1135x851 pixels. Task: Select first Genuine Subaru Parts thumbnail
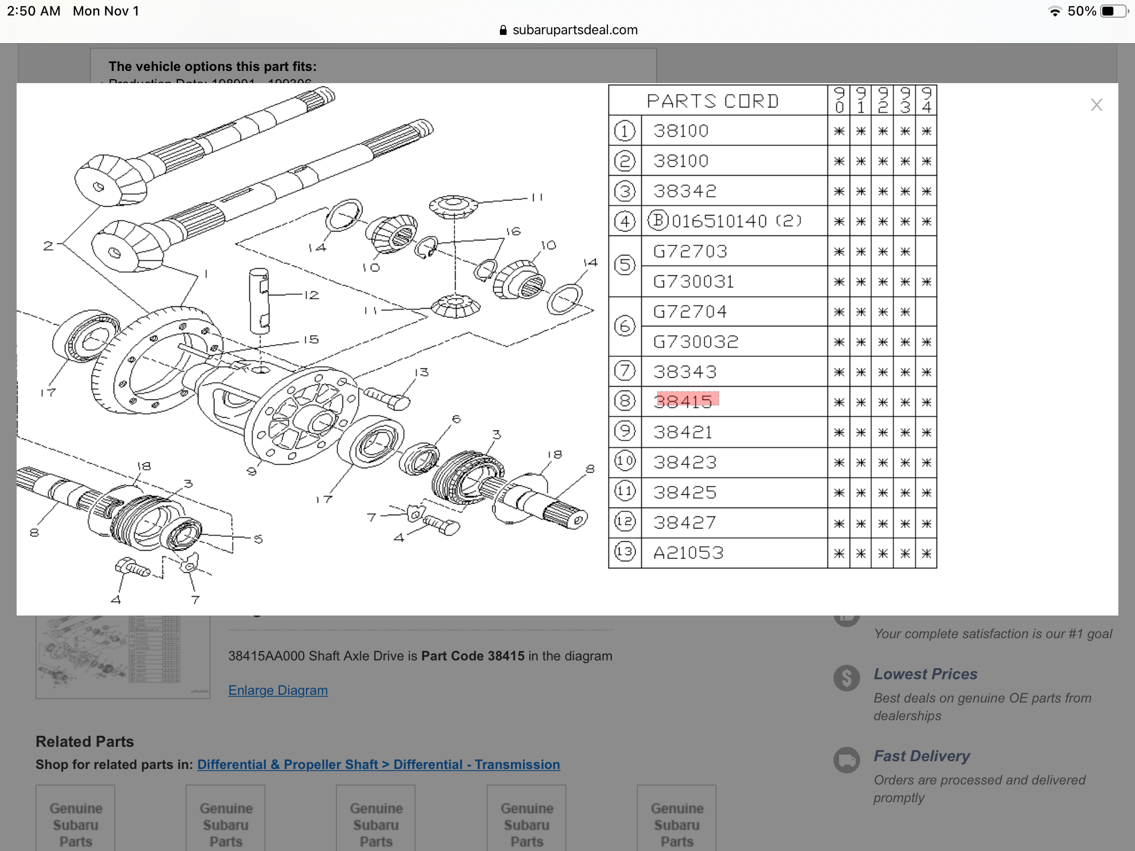(x=75, y=819)
